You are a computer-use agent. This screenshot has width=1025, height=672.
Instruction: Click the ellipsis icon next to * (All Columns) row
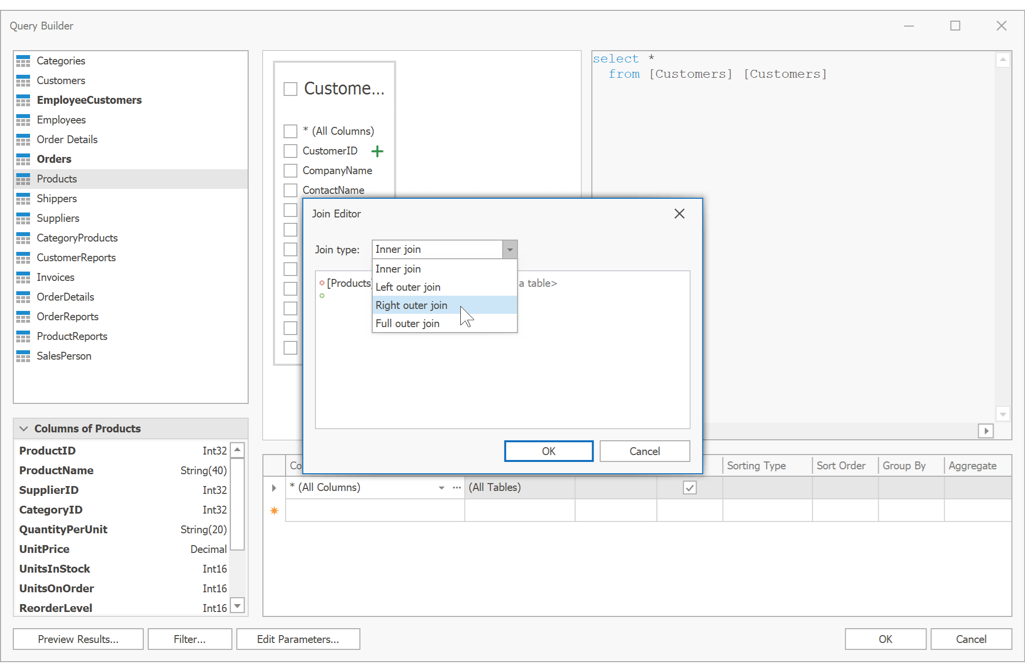[456, 488]
